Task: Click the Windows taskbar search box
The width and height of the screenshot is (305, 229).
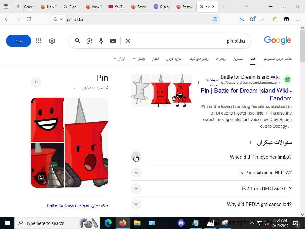Action: pyautogui.click(x=57, y=223)
